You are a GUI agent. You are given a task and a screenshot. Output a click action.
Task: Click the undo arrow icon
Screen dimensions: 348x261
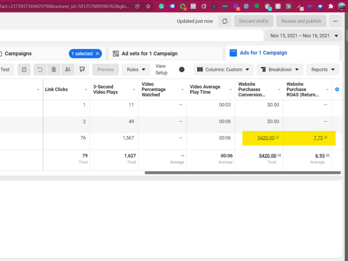coord(40,70)
